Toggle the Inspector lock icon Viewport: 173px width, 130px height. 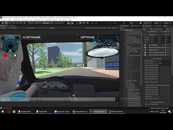169,26
